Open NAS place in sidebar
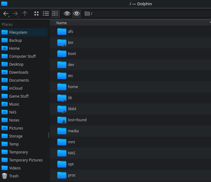 [24, 112]
